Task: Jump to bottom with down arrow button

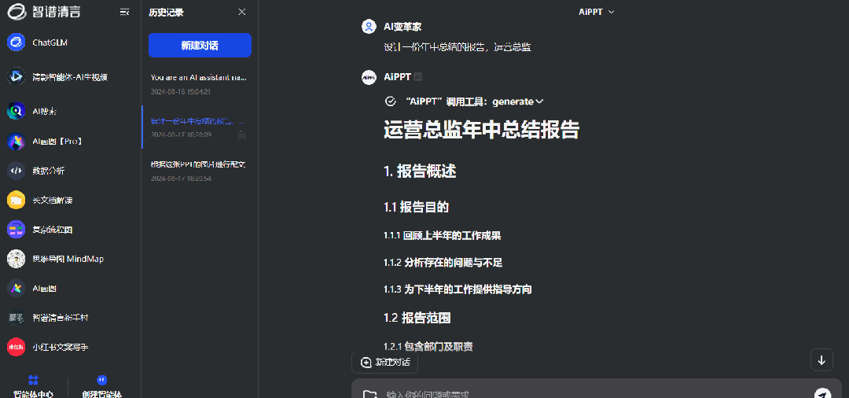Action: pyautogui.click(x=821, y=360)
